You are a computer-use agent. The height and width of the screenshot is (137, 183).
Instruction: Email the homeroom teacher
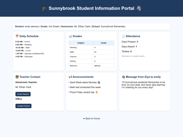pos(23,94)
